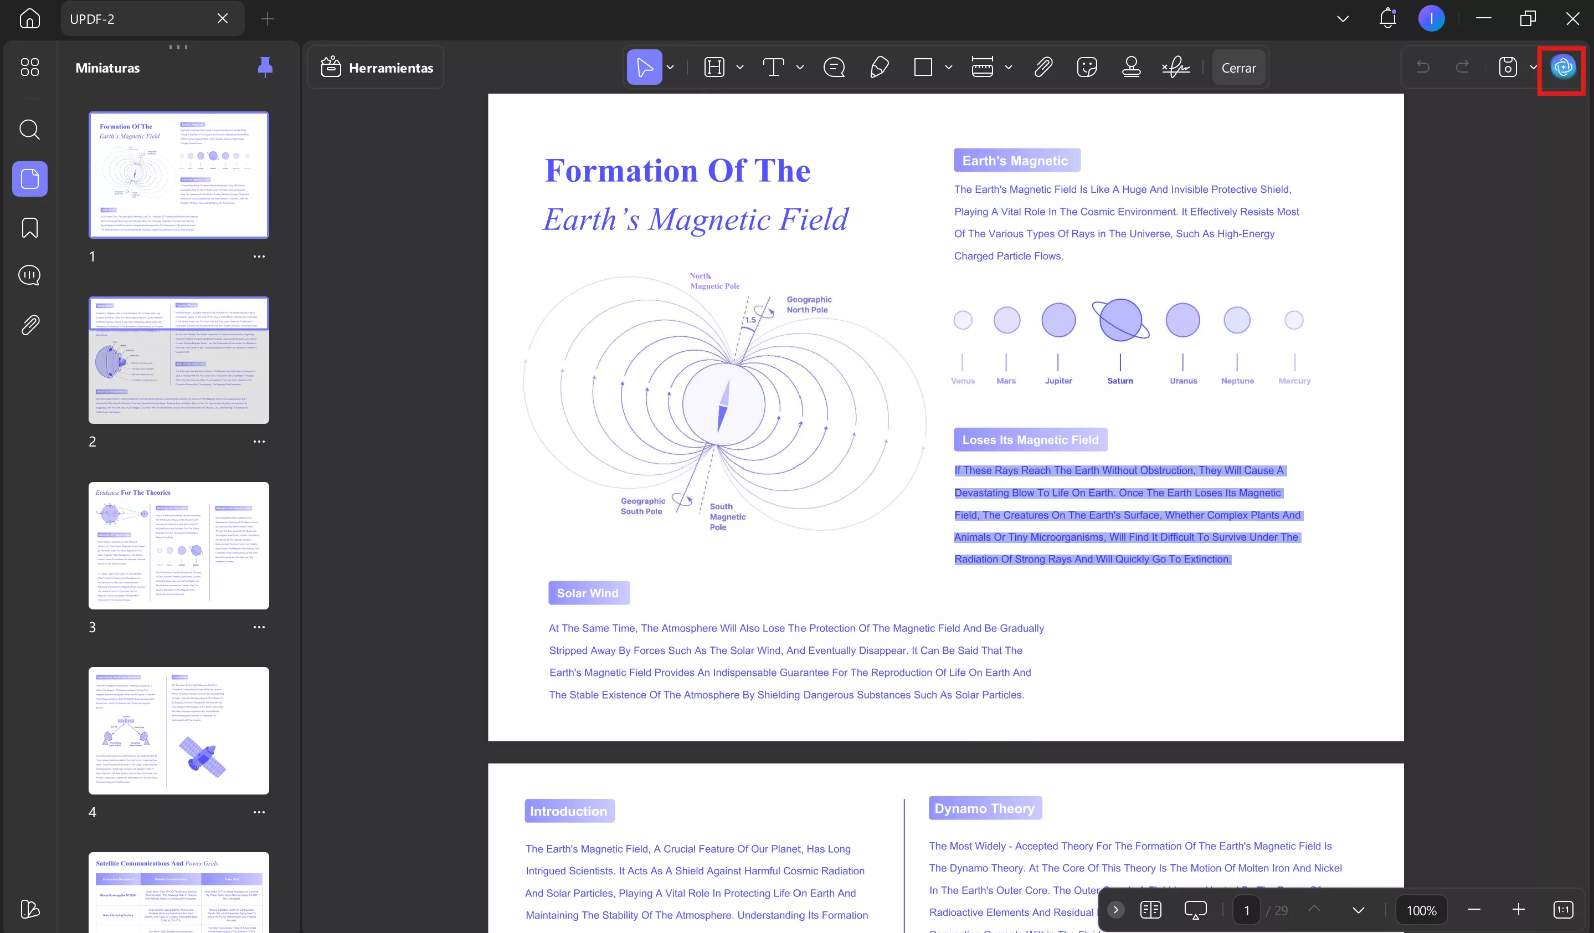Open the tab list chevron in title bar

coord(1342,18)
